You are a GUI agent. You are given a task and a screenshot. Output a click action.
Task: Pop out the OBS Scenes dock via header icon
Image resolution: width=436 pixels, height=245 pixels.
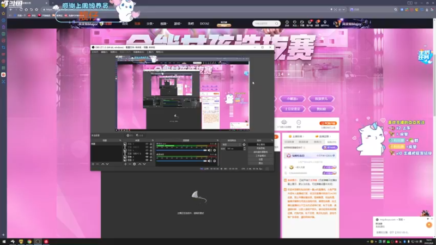point(120,140)
